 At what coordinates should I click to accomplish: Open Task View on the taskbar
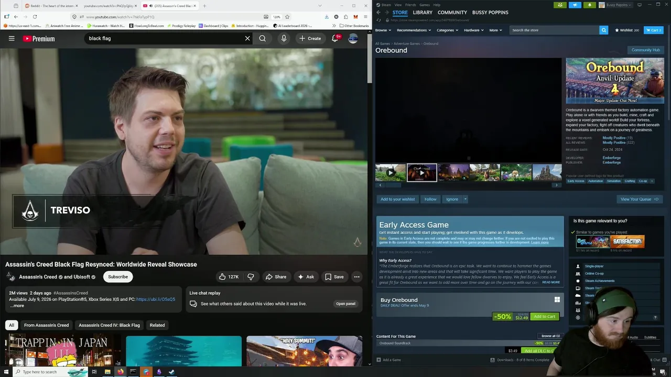[94, 372]
